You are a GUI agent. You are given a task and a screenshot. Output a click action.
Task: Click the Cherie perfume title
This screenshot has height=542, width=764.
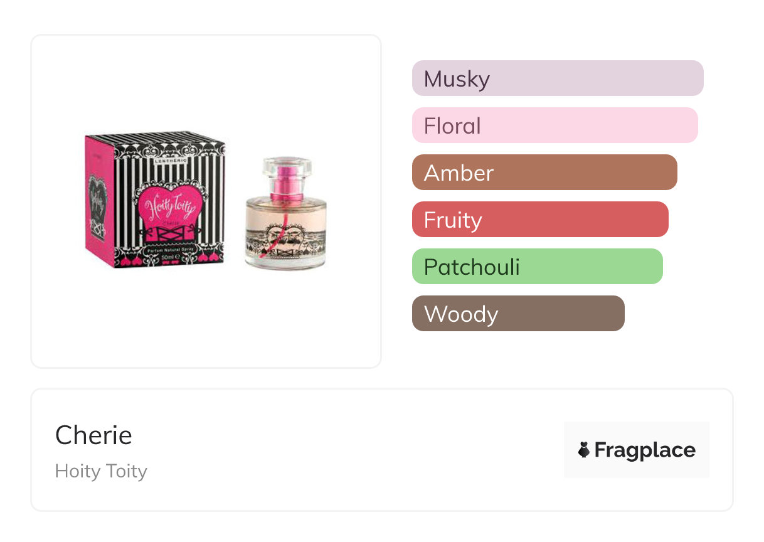click(x=93, y=435)
